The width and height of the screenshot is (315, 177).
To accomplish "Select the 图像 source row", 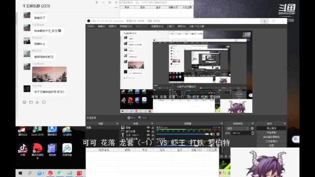I will click(x=137, y=127).
